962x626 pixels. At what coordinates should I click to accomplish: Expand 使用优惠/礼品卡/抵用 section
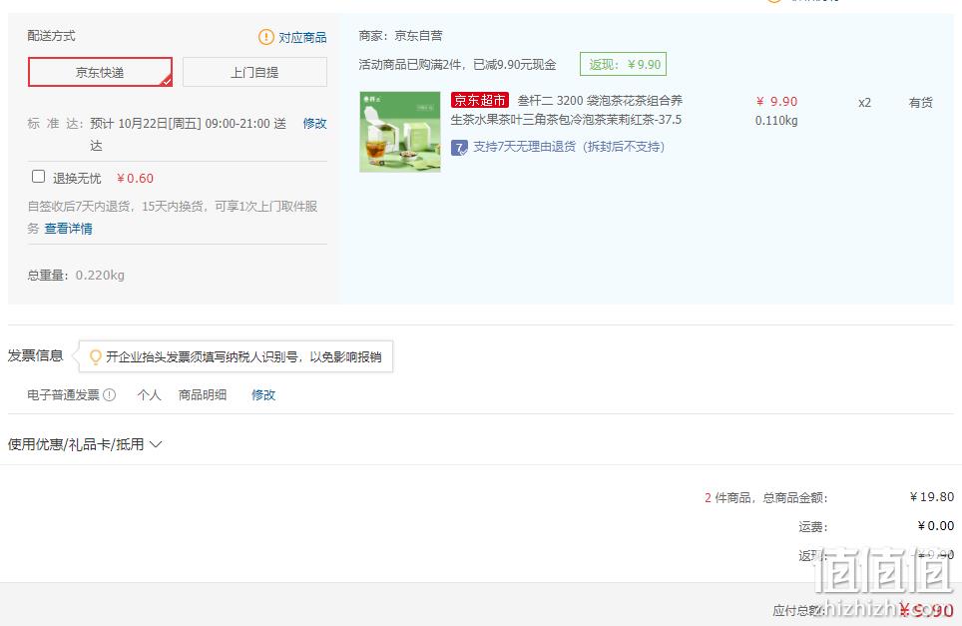pyautogui.click(x=85, y=443)
